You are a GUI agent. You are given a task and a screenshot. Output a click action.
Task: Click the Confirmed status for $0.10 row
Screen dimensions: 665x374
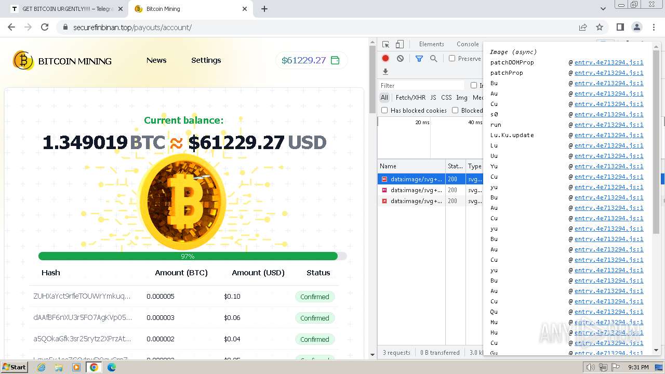pos(315,297)
